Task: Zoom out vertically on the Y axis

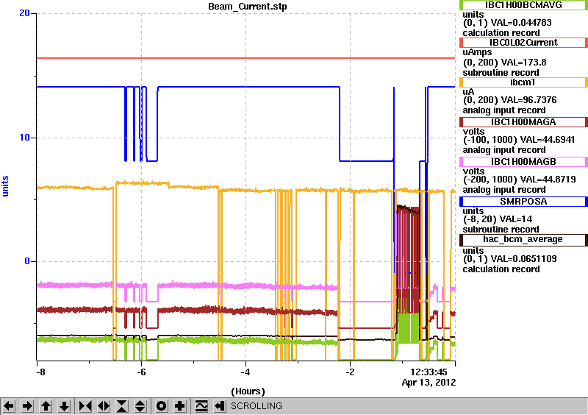Action: [x=140, y=406]
